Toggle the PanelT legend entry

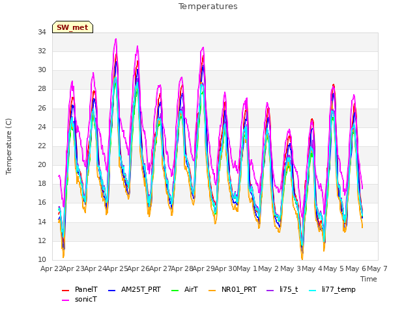[x=79, y=289]
